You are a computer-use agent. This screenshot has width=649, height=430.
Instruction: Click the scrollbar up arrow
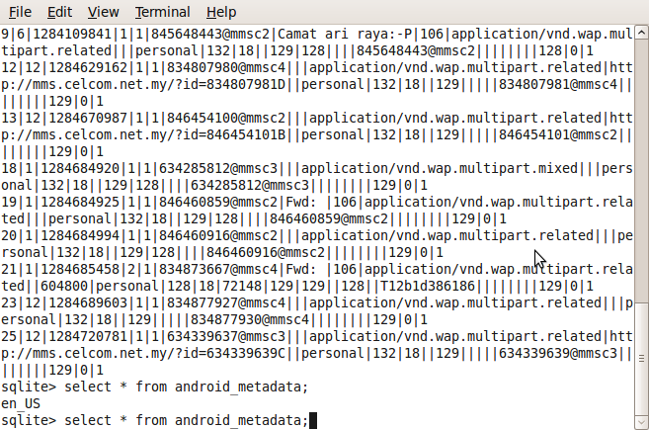[640, 35]
